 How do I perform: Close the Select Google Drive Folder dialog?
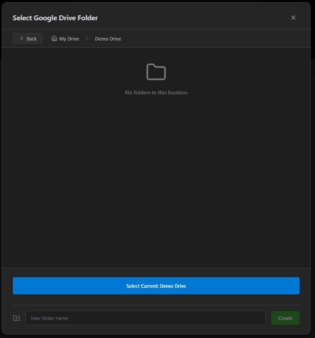pyautogui.click(x=293, y=18)
